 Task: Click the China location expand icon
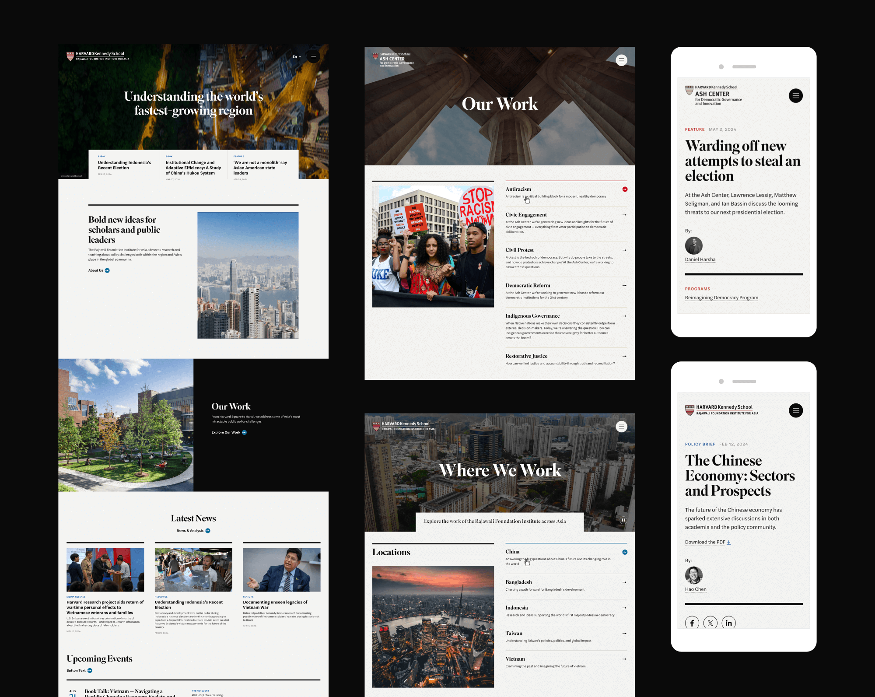[x=625, y=551]
